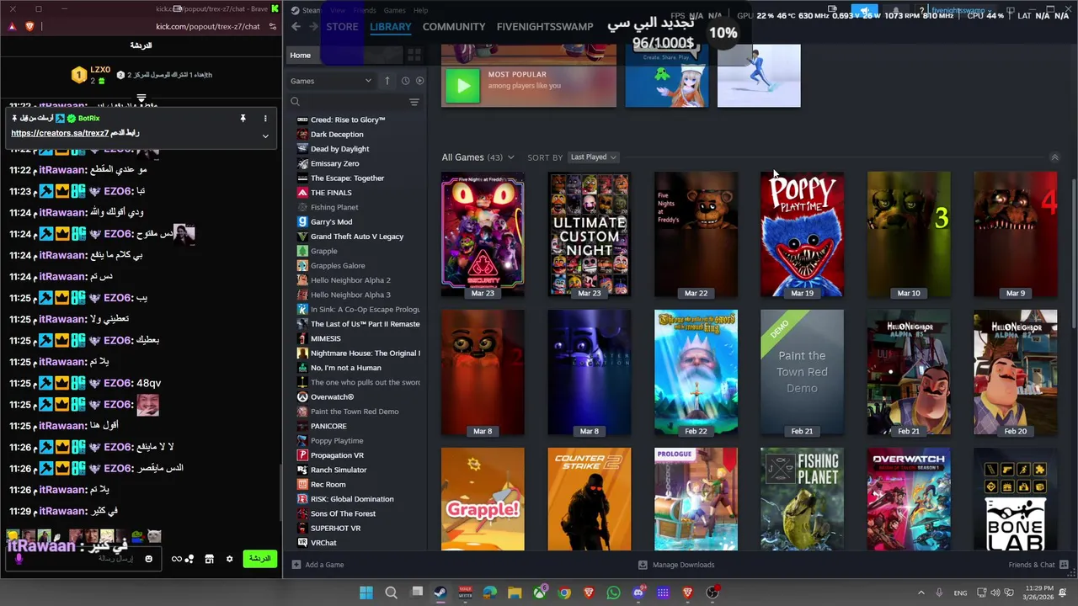Click the library search magnifier icon
This screenshot has width=1078, height=606.
[295, 102]
